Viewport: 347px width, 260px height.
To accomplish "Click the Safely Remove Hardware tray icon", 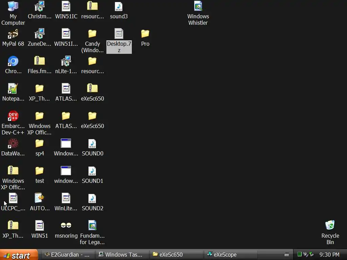I will pos(312,254).
